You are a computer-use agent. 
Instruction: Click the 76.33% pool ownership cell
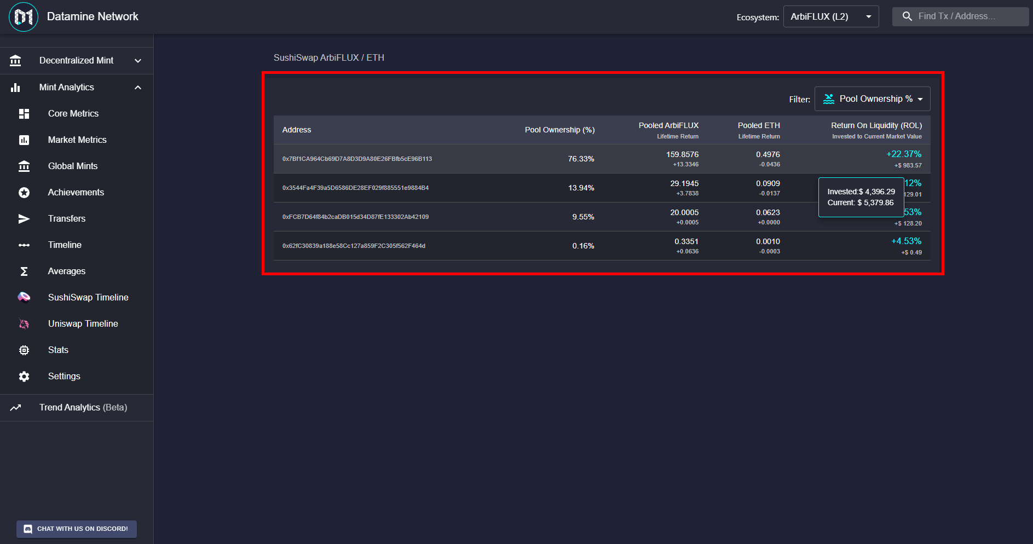[581, 159]
